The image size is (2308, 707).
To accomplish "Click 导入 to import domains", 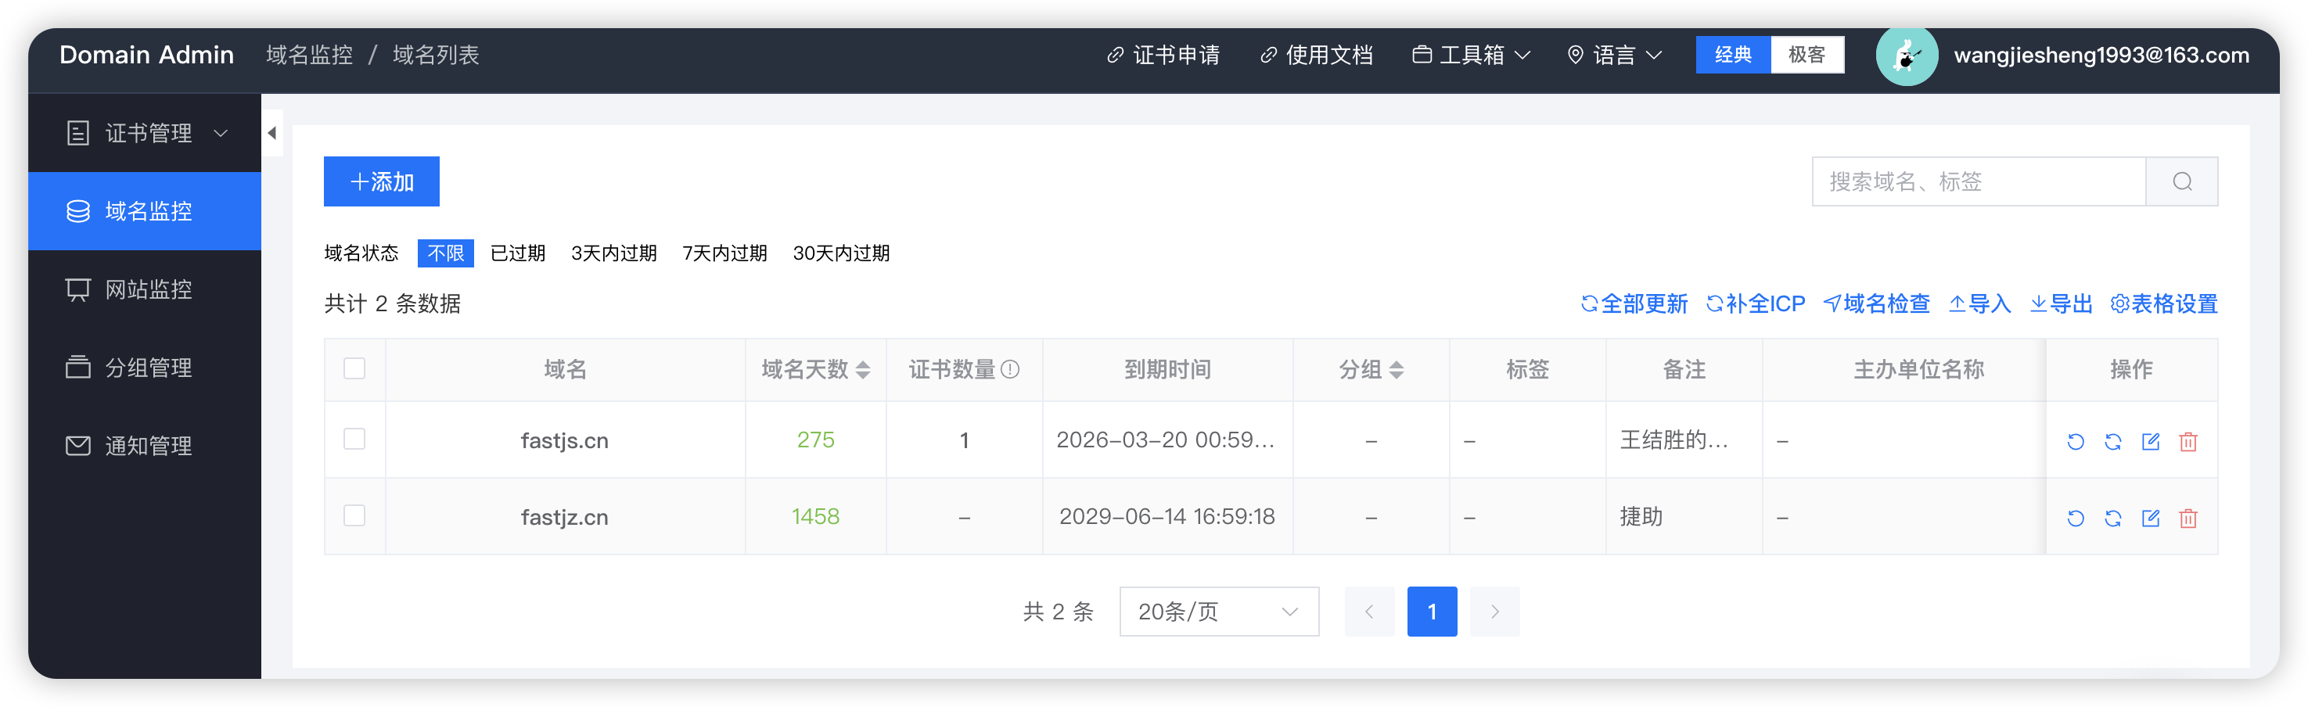I will click(x=1980, y=303).
